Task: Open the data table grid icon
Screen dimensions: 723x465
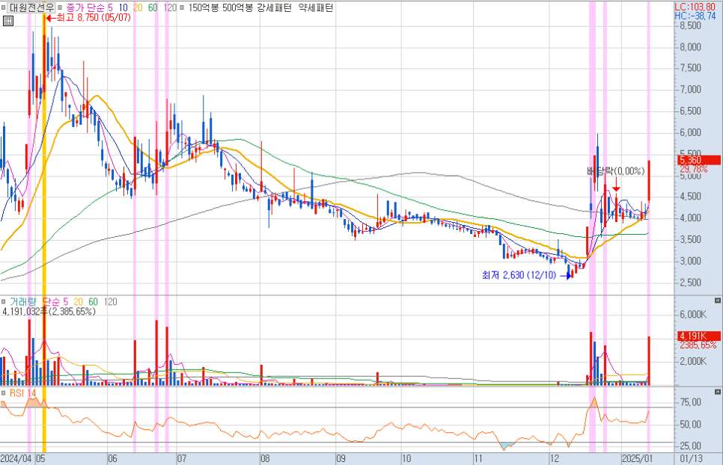Action: tap(7, 21)
